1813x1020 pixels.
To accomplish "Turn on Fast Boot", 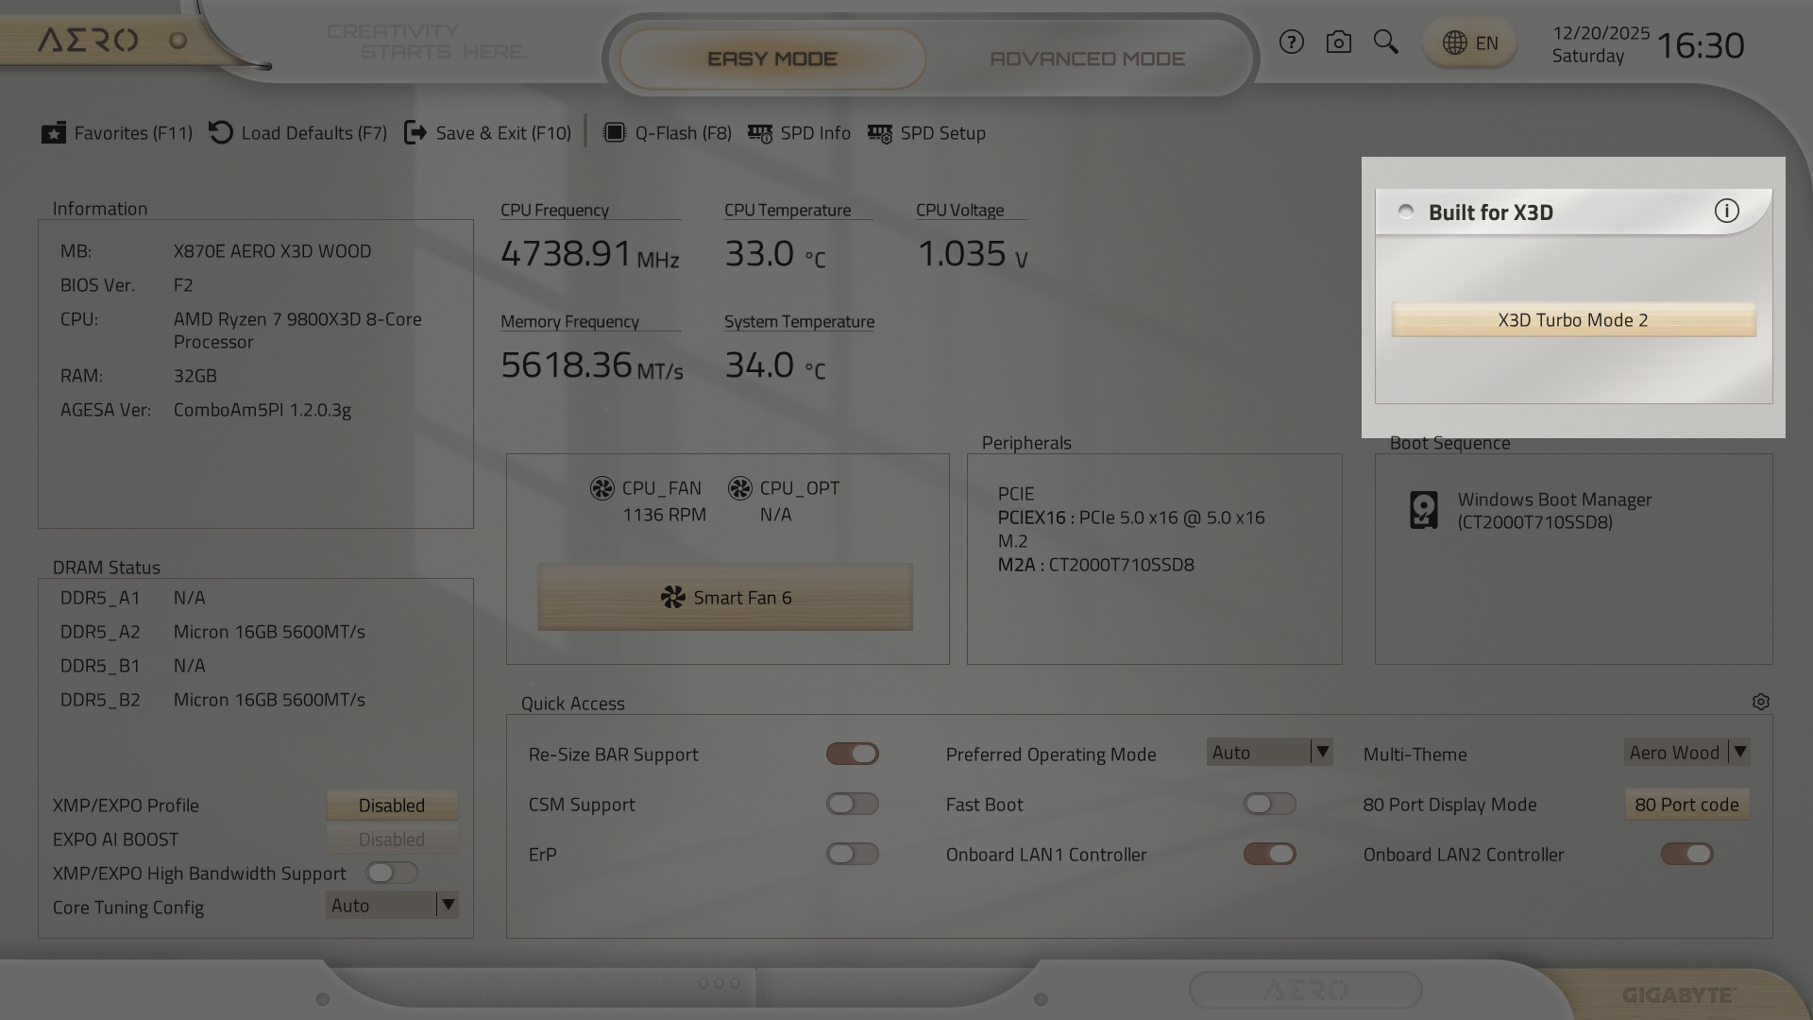I will point(1269,804).
